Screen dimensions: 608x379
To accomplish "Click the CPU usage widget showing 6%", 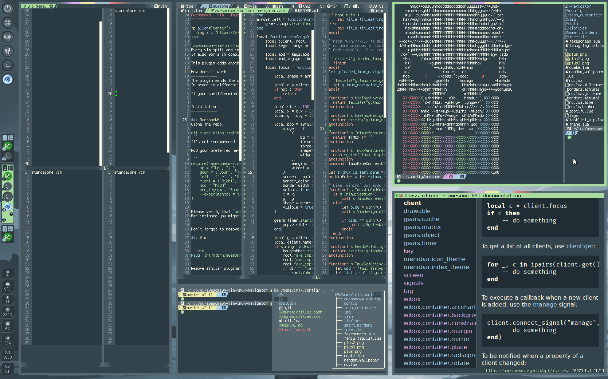I will [7, 325].
